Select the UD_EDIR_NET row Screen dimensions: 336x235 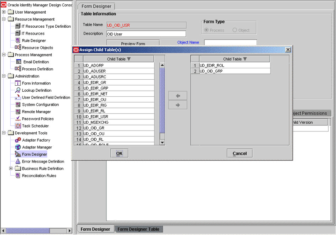[x=119, y=94]
